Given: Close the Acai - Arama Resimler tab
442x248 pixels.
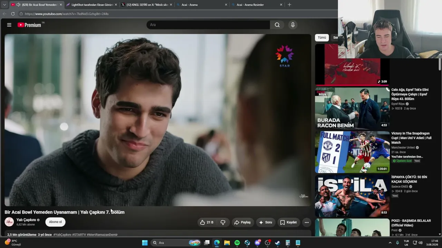Looking at the screenshot, I should tap(281, 5).
